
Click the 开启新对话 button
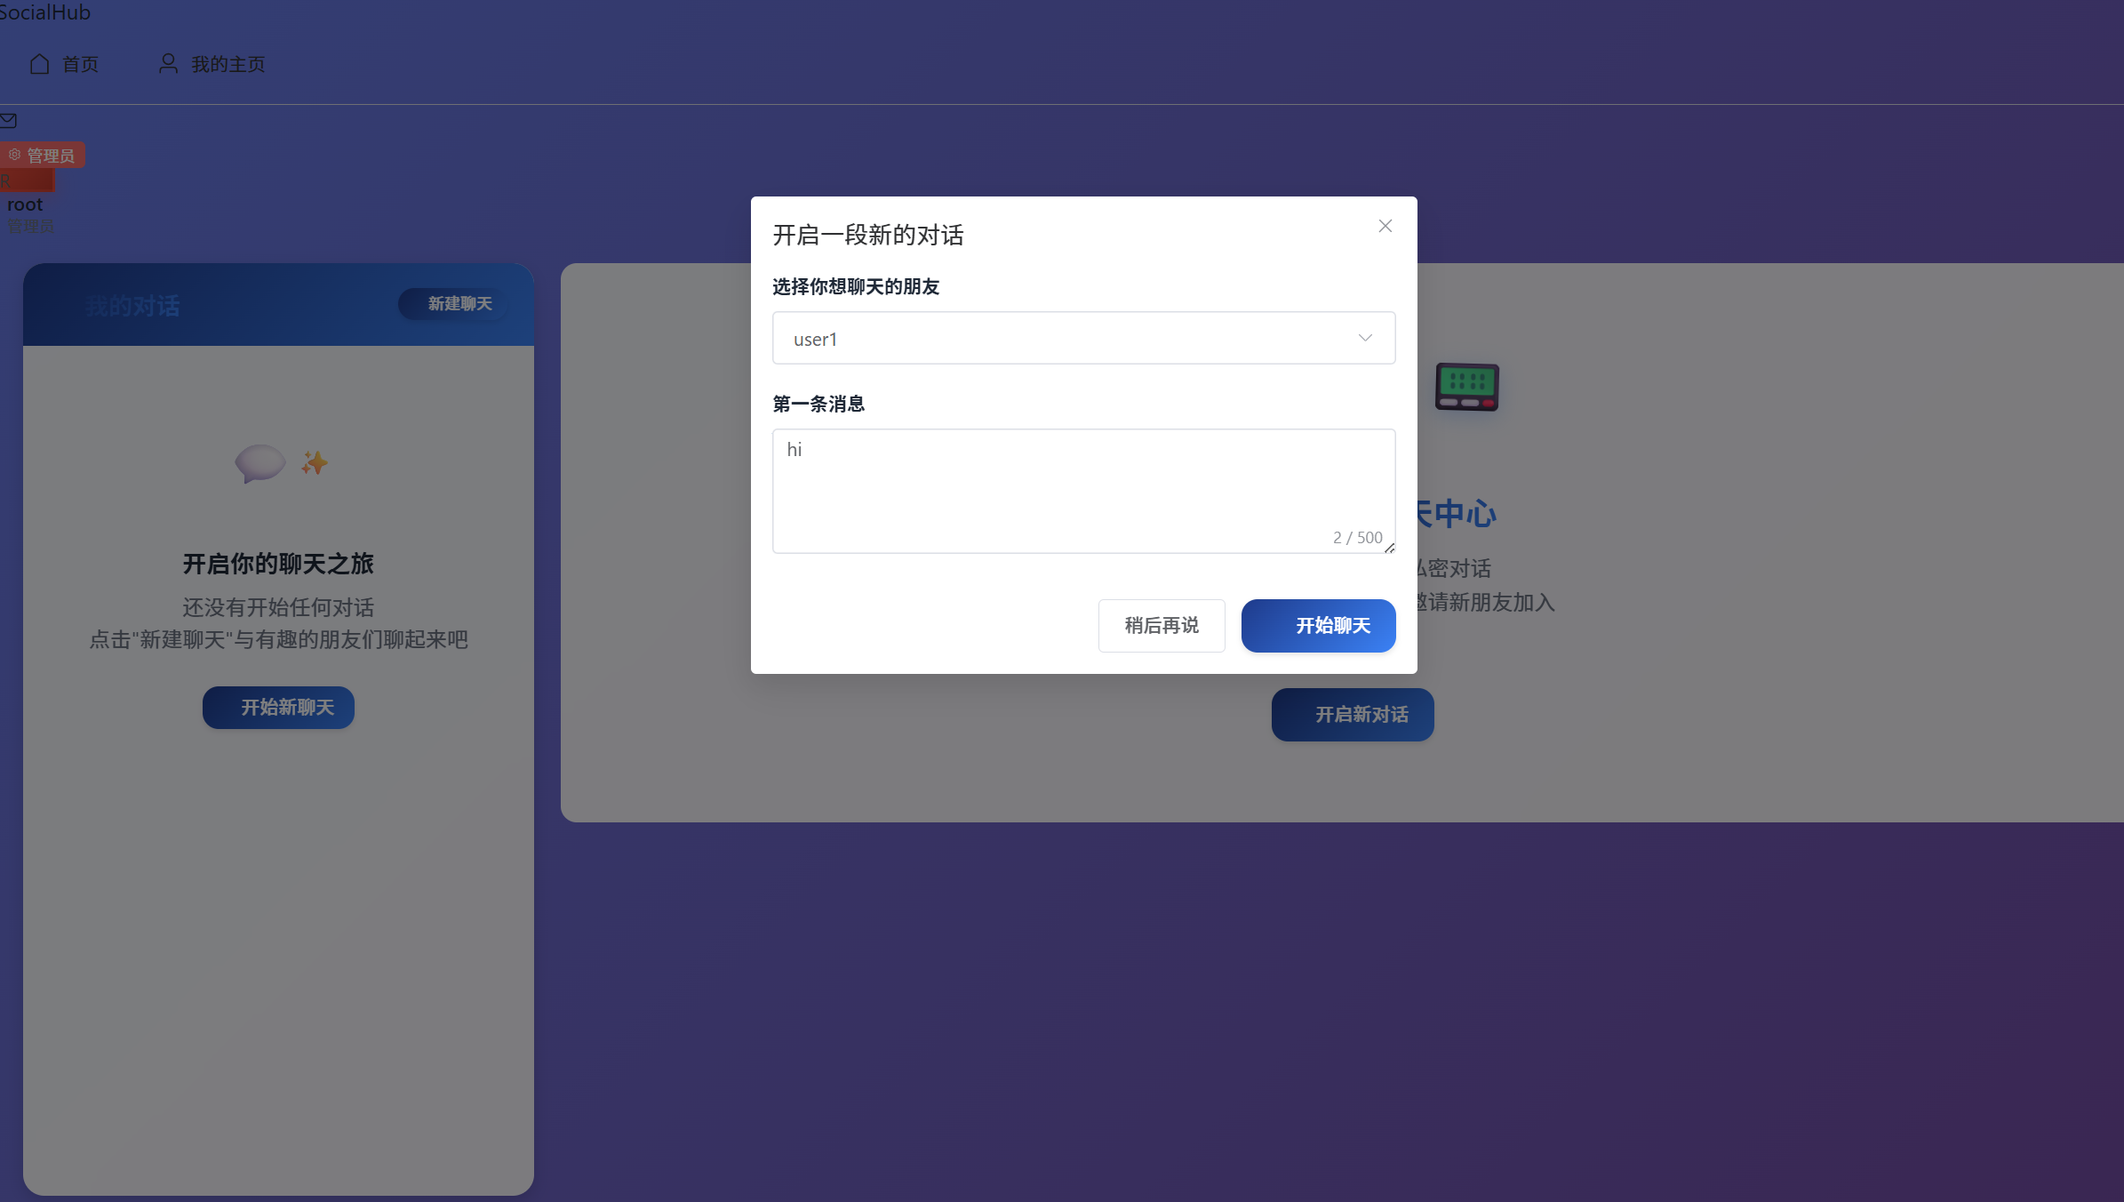click(1353, 715)
